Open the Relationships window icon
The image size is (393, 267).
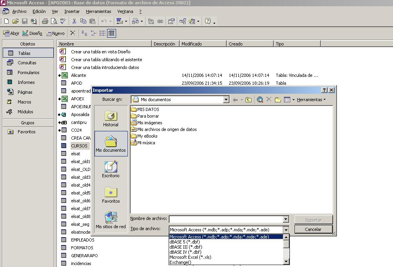click(x=183, y=21)
